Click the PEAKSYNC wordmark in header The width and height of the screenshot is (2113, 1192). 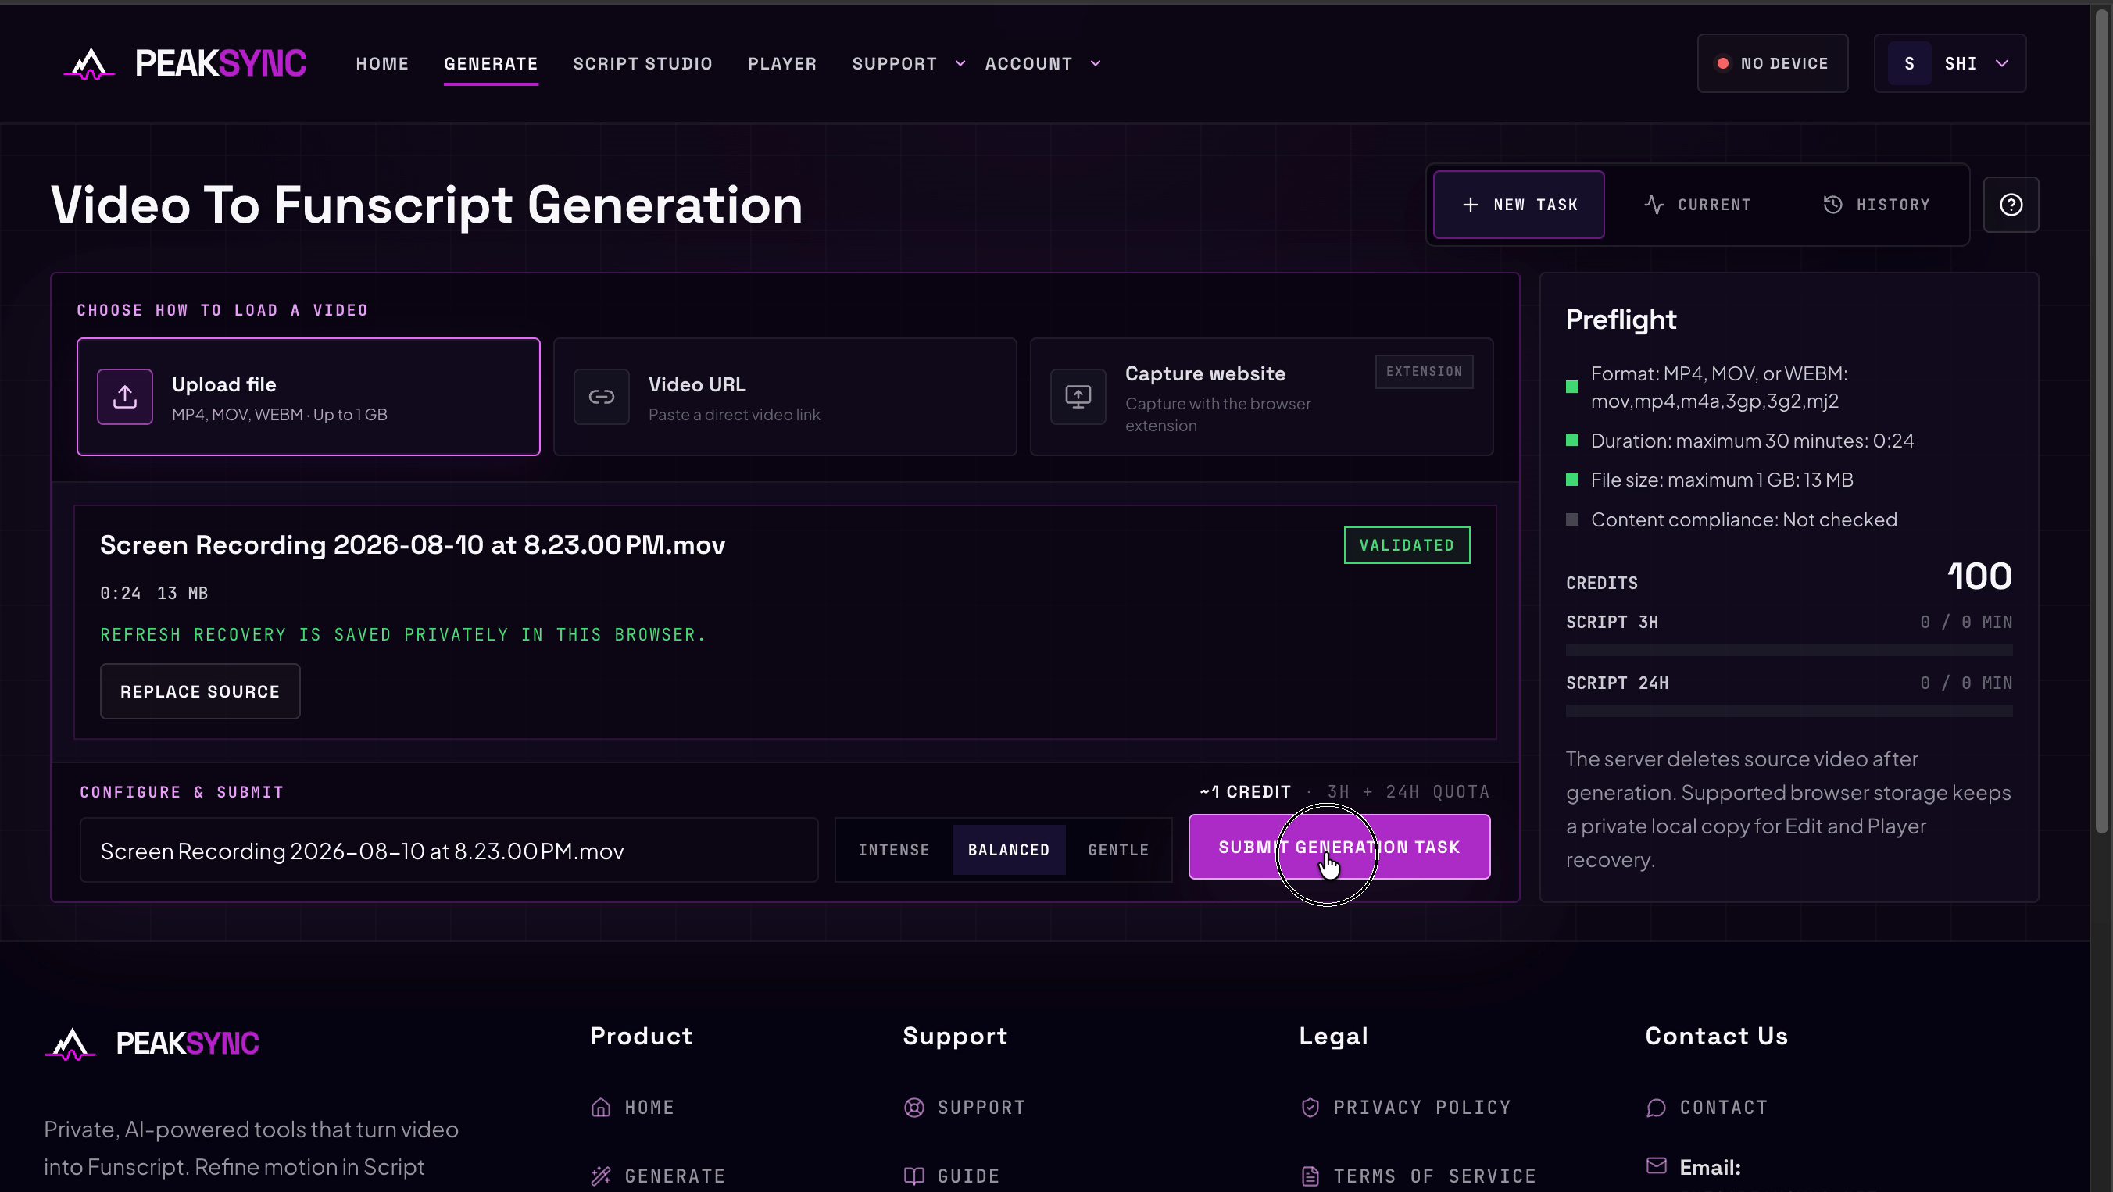tap(220, 64)
